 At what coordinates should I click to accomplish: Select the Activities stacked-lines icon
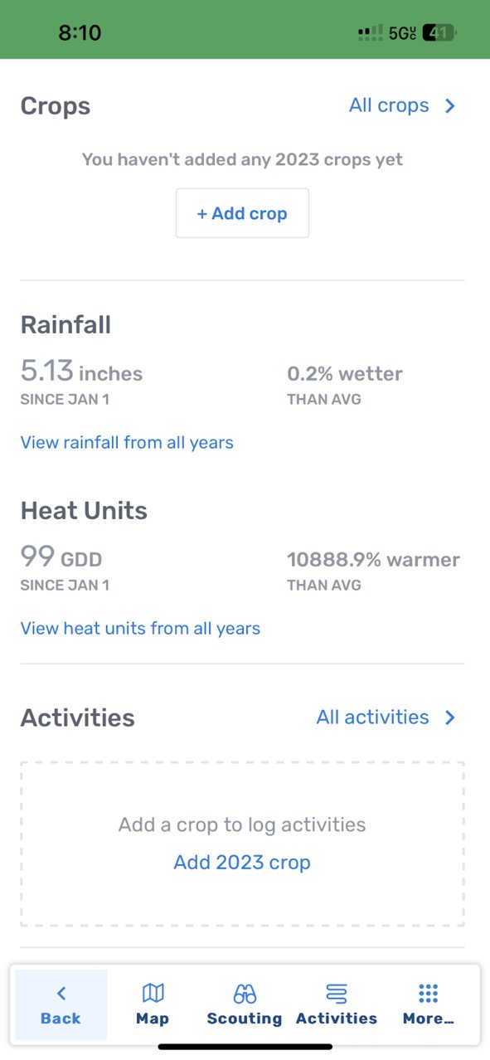337,993
